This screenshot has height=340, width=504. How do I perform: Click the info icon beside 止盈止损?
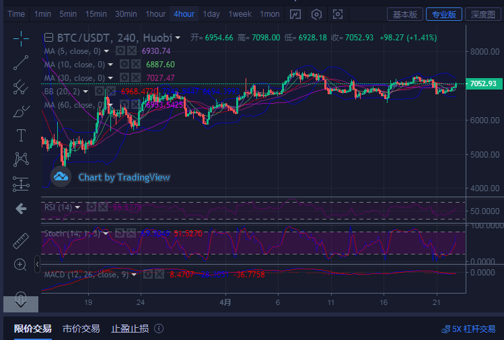tap(159, 329)
